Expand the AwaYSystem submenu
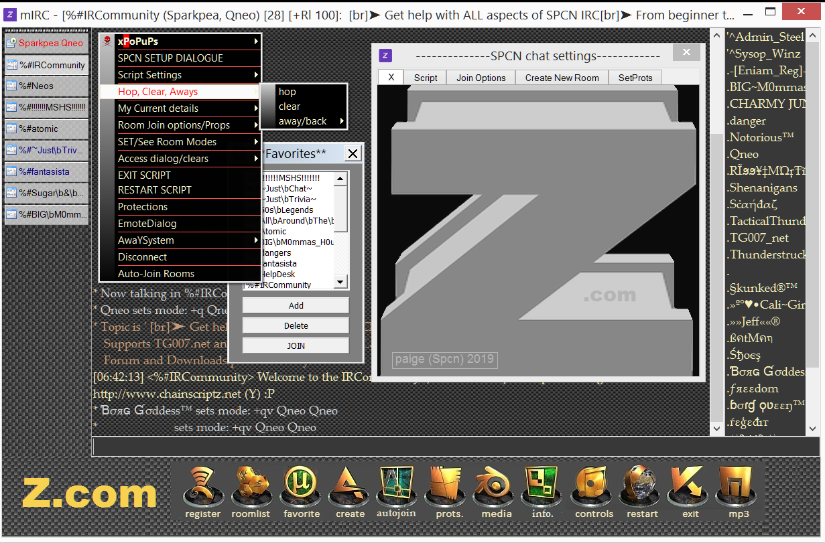 tap(180, 240)
